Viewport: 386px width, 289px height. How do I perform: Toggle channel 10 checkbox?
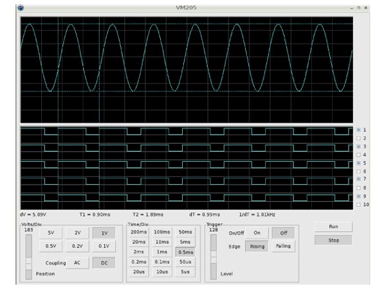[x=358, y=204]
